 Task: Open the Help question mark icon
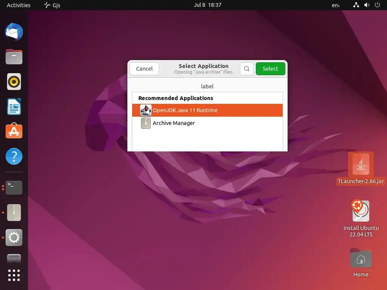(14, 156)
